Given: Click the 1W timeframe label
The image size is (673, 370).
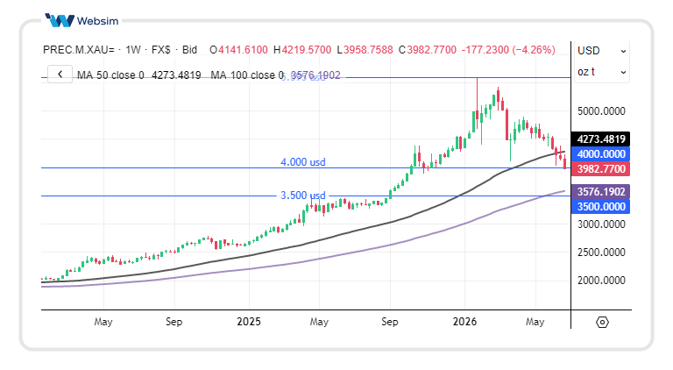Looking at the screenshot, I should tap(132, 50).
